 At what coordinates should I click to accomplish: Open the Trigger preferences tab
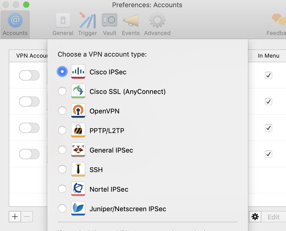click(x=87, y=24)
